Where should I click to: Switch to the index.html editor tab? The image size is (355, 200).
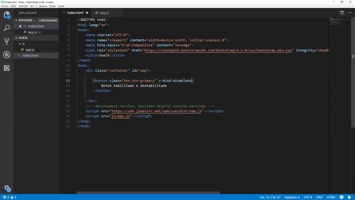click(x=75, y=13)
